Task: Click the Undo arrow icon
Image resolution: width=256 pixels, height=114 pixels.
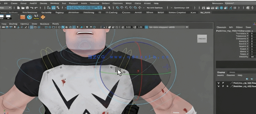Action: tap(32, 8)
